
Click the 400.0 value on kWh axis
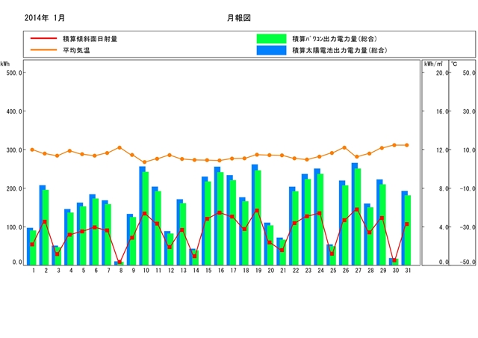point(14,111)
